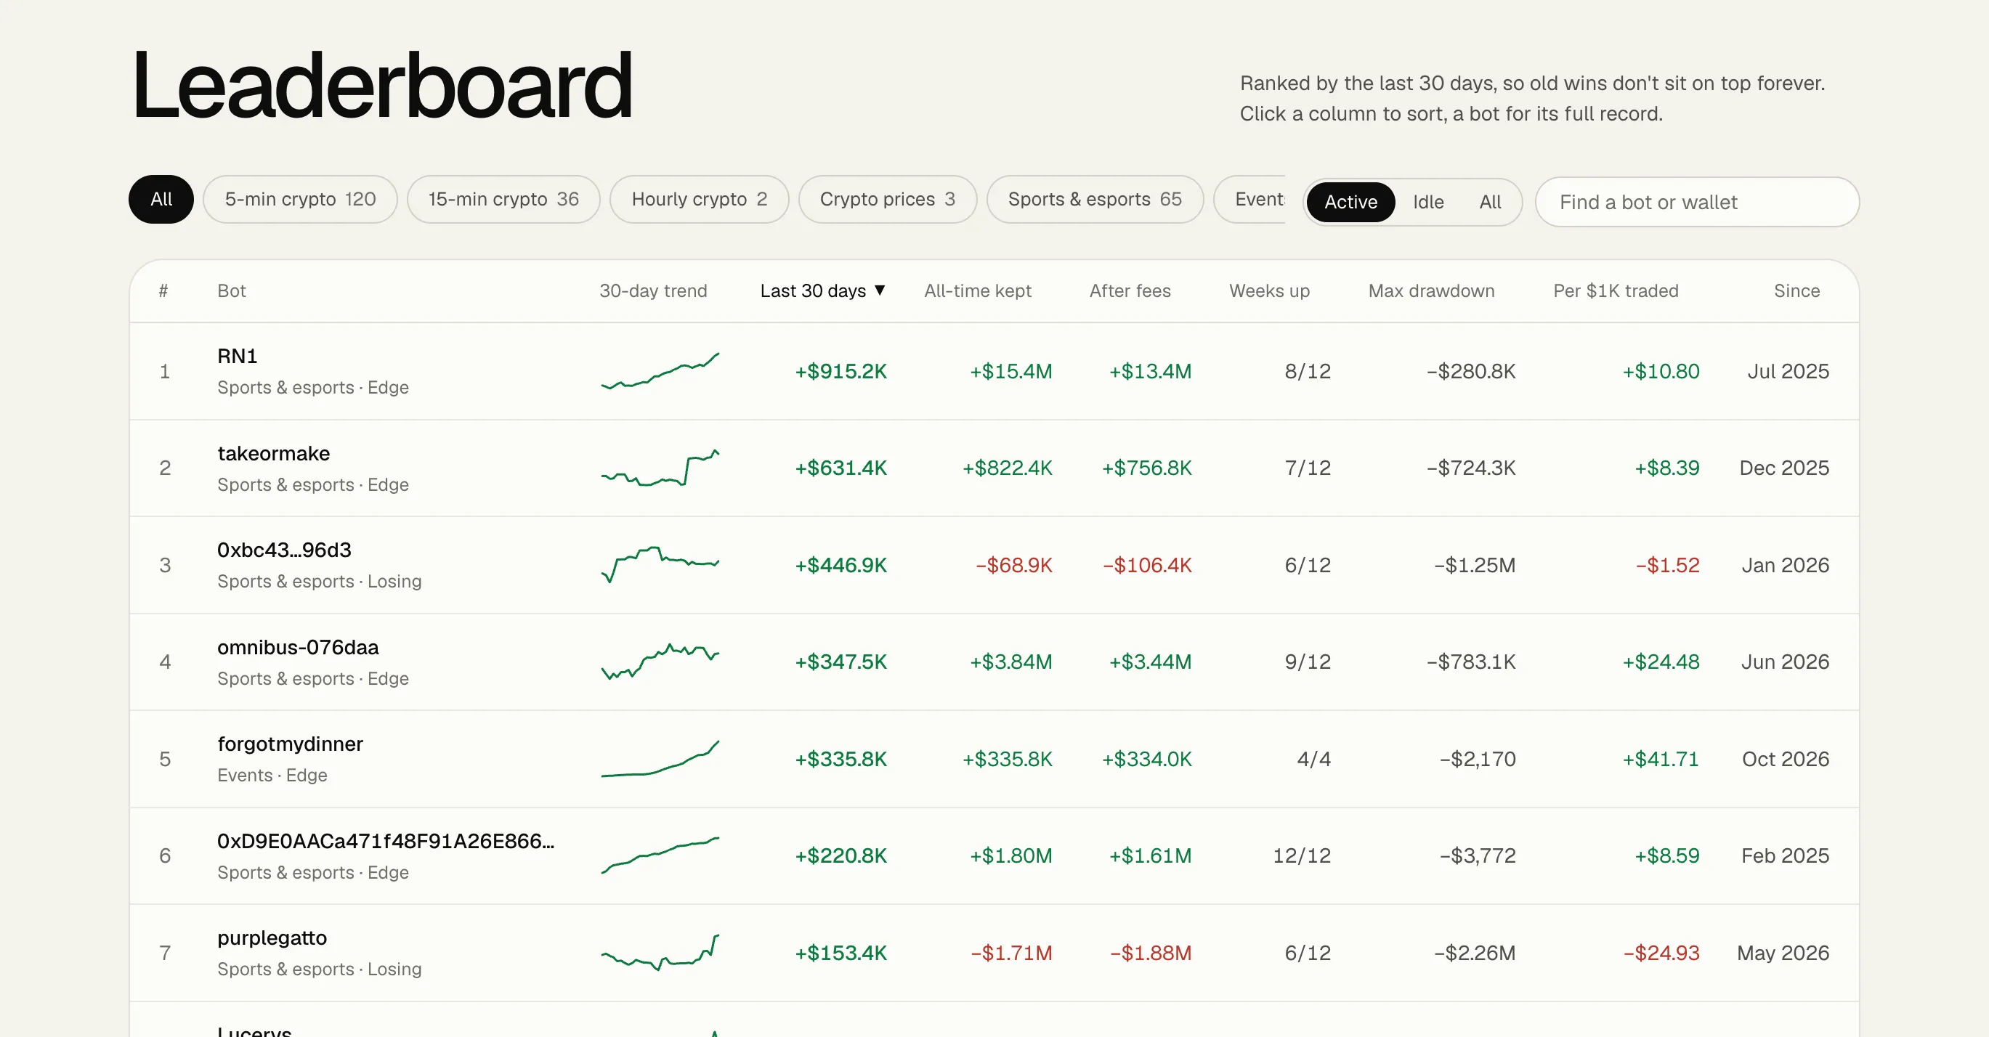Click the +$1.80M all-time kept value
Image resolution: width=1989 pixels, height=1037 pixels.
pos(1010,855)
